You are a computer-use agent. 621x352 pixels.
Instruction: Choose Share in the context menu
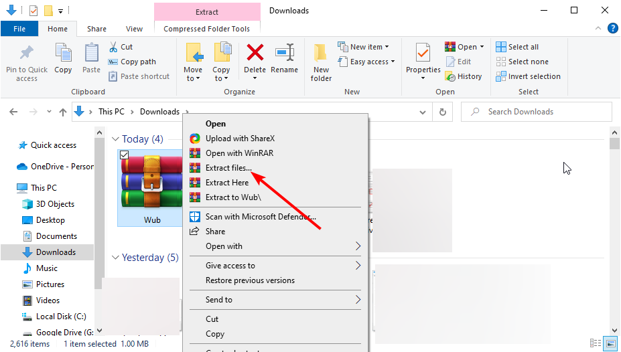[275, 232]
